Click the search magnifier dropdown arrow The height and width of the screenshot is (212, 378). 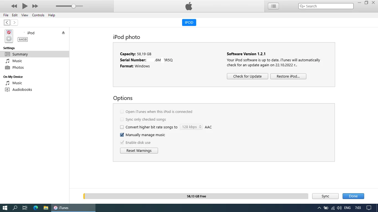click(x=302, y=6)
